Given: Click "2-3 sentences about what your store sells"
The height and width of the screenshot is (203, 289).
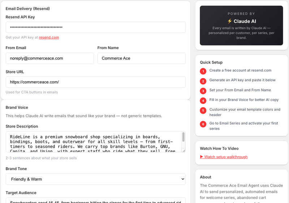Looking at the screenshot, I should [x=41, y=158].
